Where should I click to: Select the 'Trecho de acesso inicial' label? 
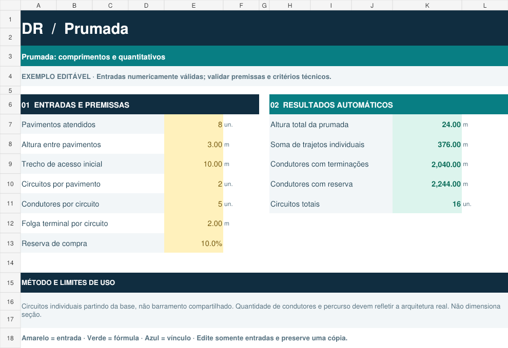pos(92,164)
